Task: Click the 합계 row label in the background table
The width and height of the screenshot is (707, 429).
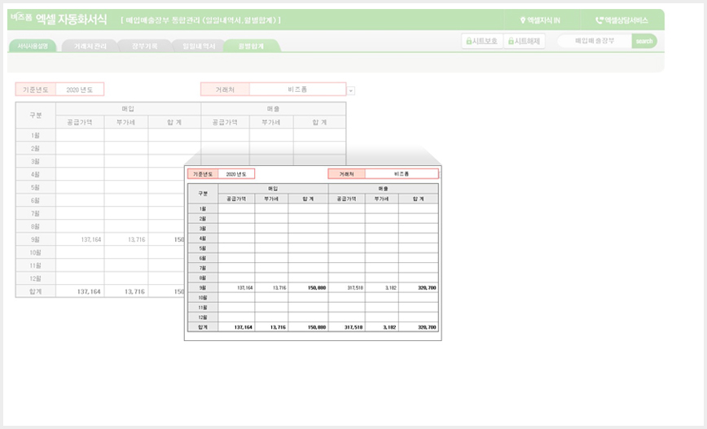Action: click(x=36, y=291)
